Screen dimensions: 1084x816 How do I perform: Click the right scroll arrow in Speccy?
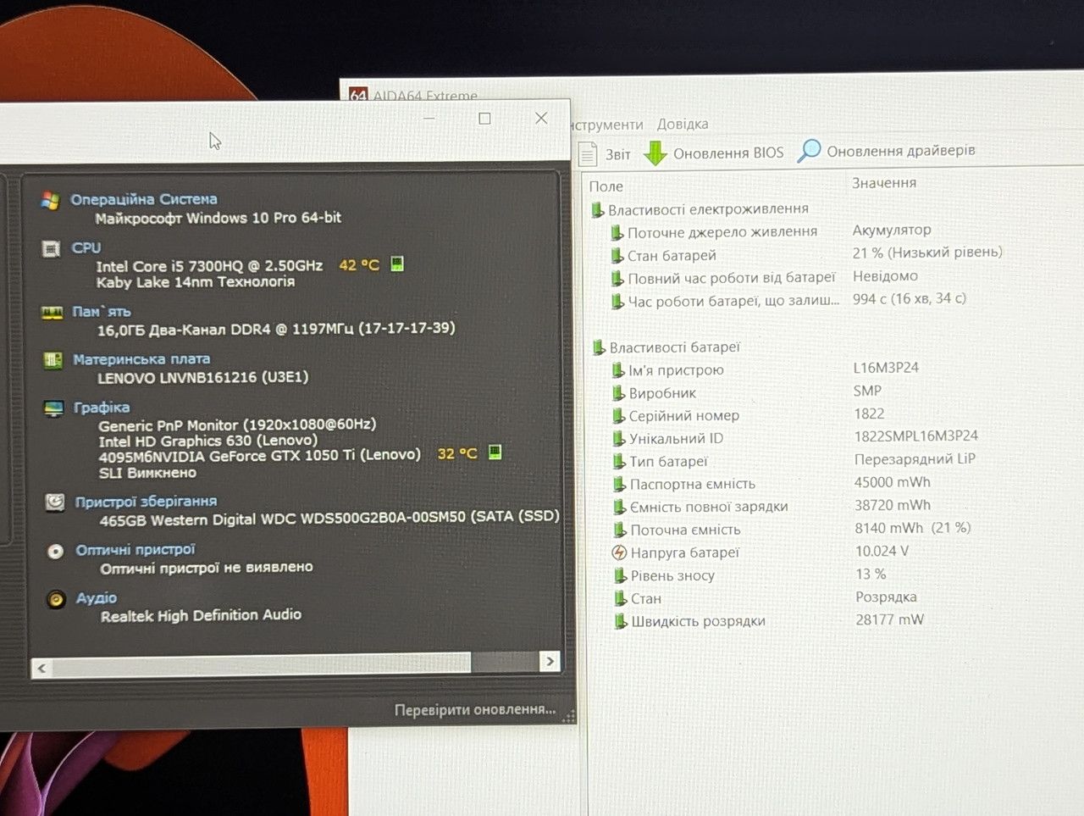pyautogui.click(x=550, y=661)
